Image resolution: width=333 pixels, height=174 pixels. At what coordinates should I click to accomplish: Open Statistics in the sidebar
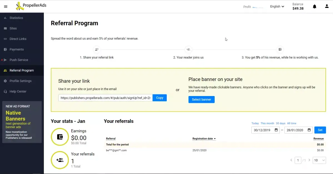point(22,18)
